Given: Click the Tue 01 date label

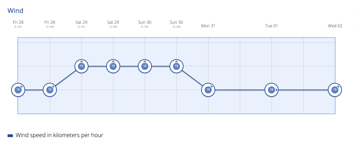Looking at the screenshot, I should tap(272, 26).
